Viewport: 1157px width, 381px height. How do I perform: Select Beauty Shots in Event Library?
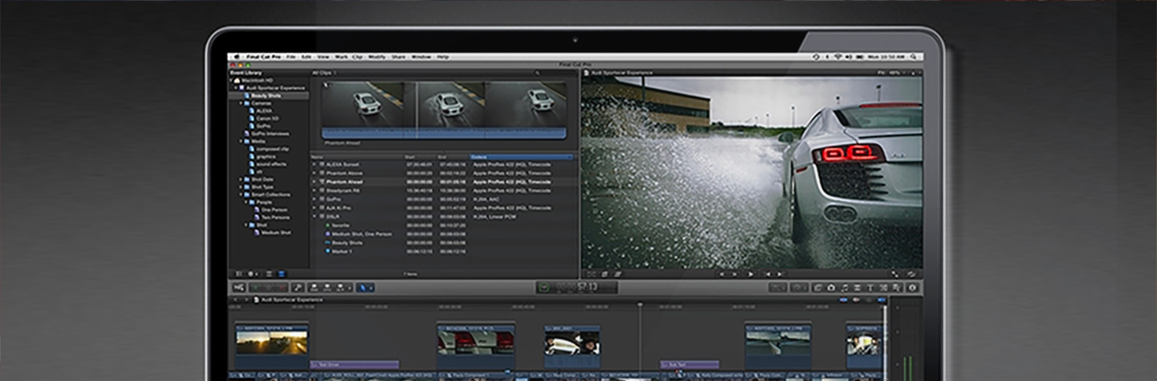pos(266,95)
